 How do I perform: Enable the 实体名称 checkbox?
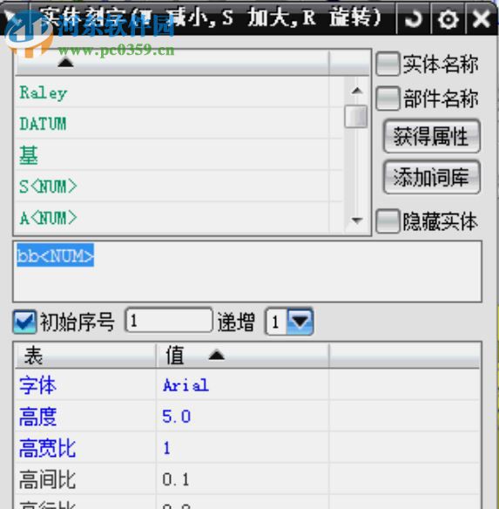[x=388, y=64]
